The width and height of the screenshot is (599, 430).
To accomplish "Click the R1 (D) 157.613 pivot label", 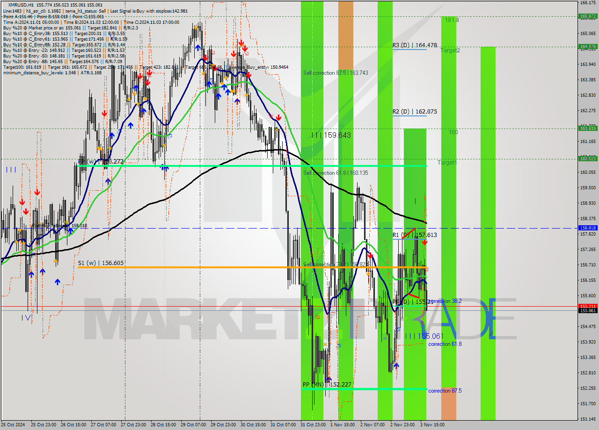I will click(x=415, y=235).
